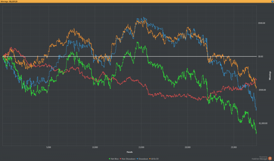The width and height of the screenshot is (274, 161).
Task: Click the -$500.00 y-axis label
Action: pyautogui.click(x=262, y=90)
